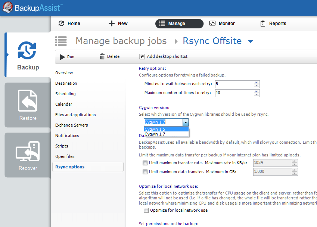Increase maximum number of retries
Screen dimensions: 317x227
(x=257, y=91)
